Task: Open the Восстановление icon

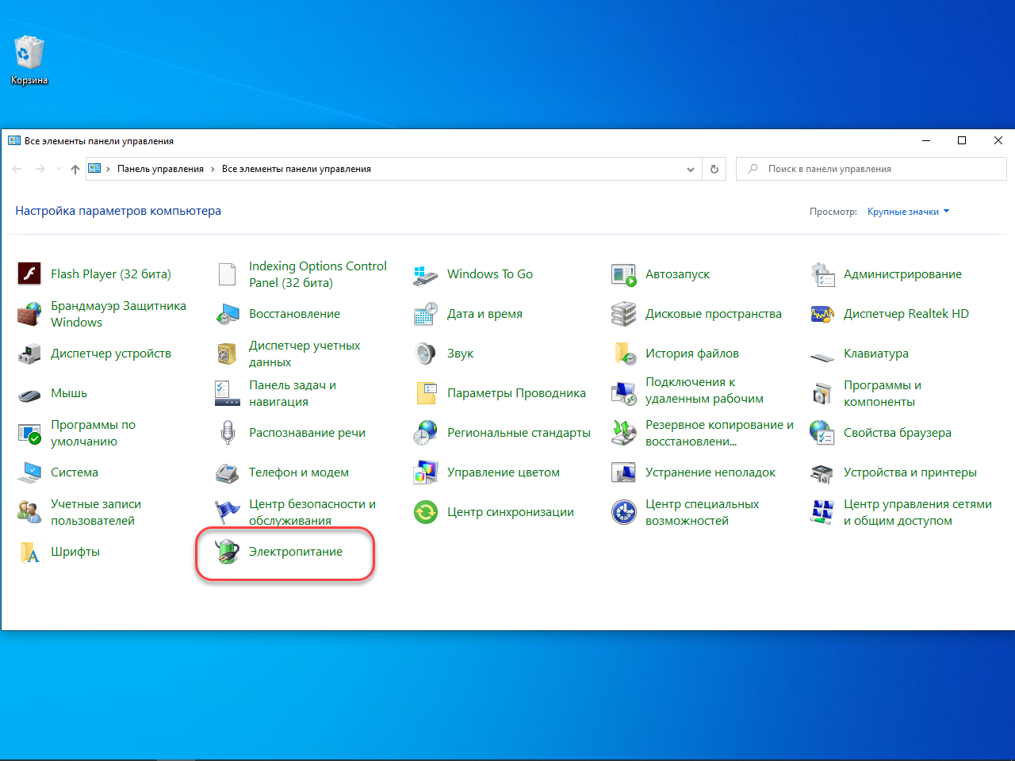Action: tap(228, 314)
